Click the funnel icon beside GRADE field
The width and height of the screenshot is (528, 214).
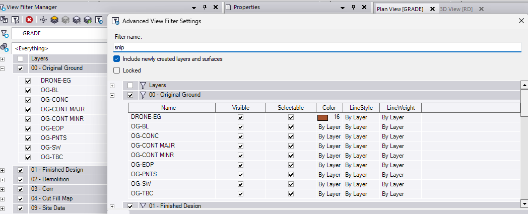[x=5, y=34]
